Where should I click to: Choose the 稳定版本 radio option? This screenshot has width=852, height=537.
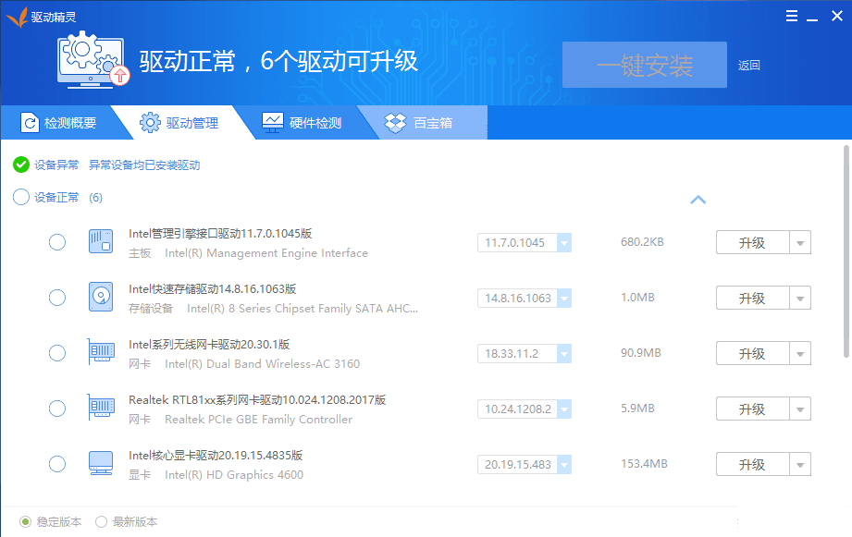click(26, 522)
